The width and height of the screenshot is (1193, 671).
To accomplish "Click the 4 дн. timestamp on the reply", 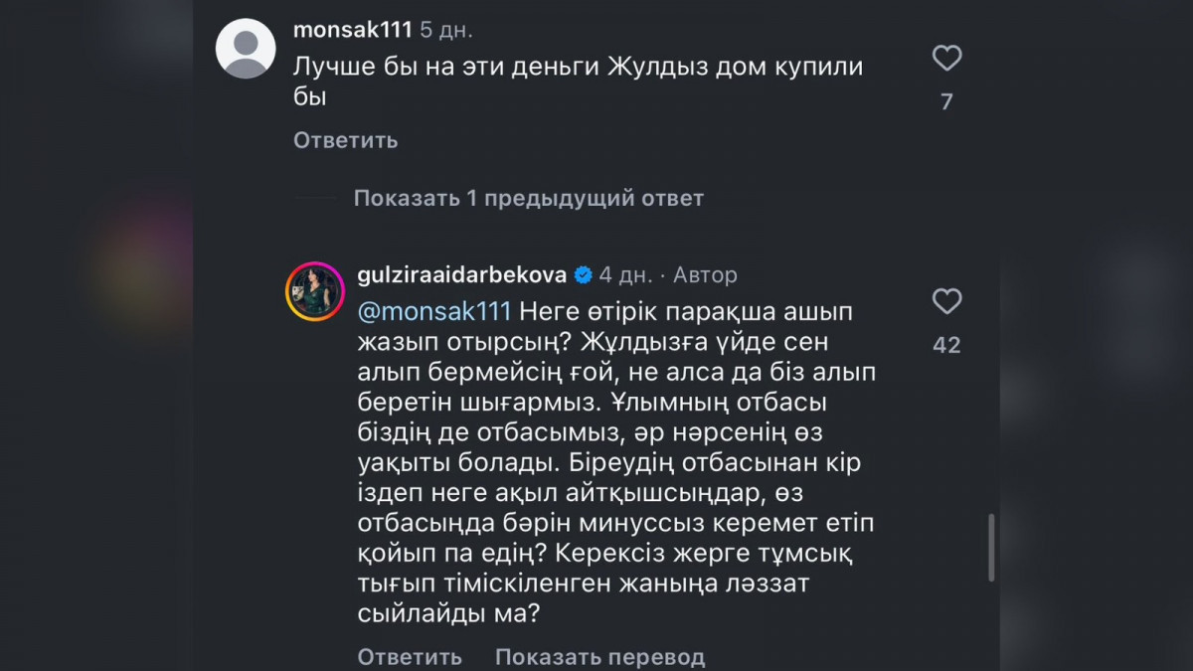I will pyautogui.click(x=626, y=274).
